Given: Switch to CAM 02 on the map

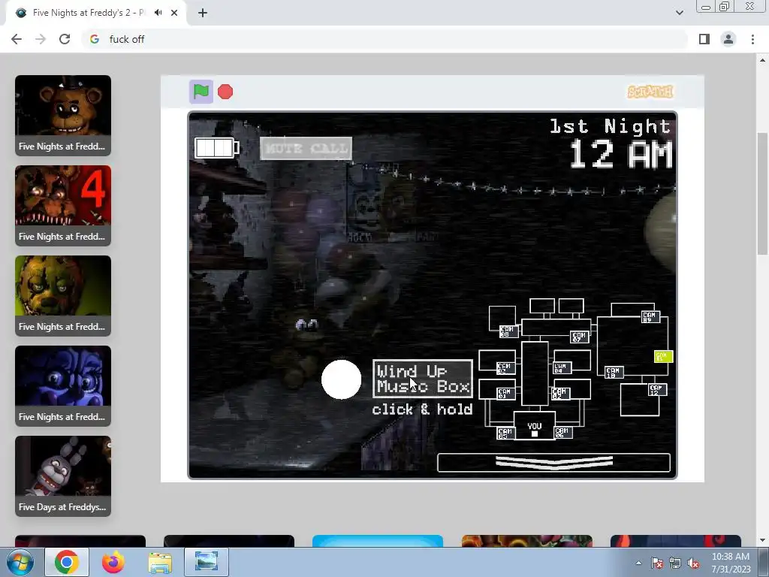Looking at the screenshot, I should coord(560,393).
